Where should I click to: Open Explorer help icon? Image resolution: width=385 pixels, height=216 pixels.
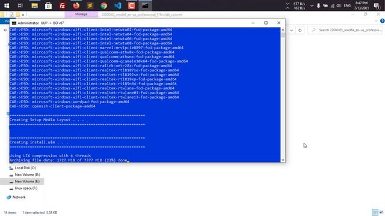point(383,21)
